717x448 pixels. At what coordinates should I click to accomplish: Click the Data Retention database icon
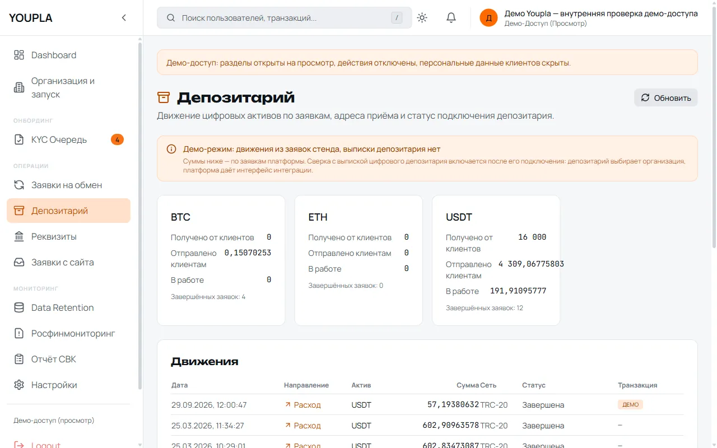point(19,307)
